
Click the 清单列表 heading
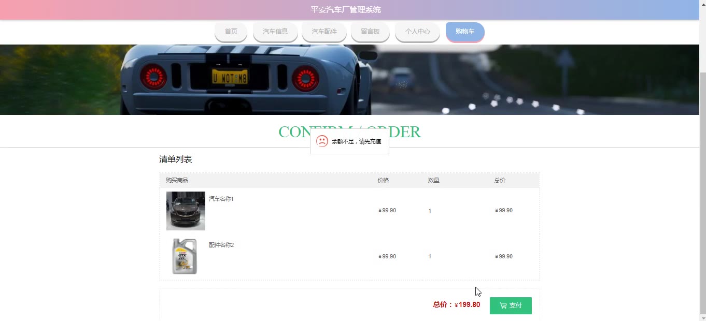click(x=176, y=159)
